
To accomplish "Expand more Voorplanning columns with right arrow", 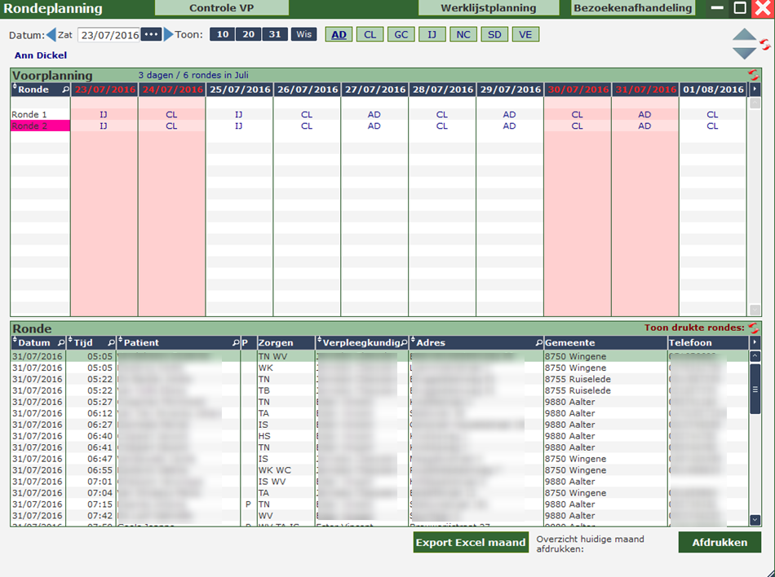I will pos(755,89).
